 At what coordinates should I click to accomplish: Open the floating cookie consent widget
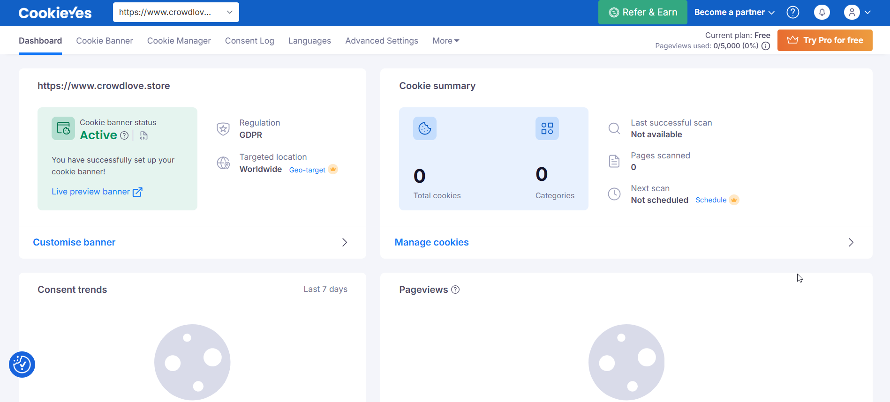[22, 365]
